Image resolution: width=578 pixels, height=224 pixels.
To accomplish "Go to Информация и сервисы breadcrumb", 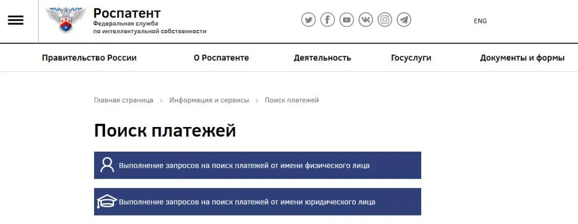I will click(209, 100).
